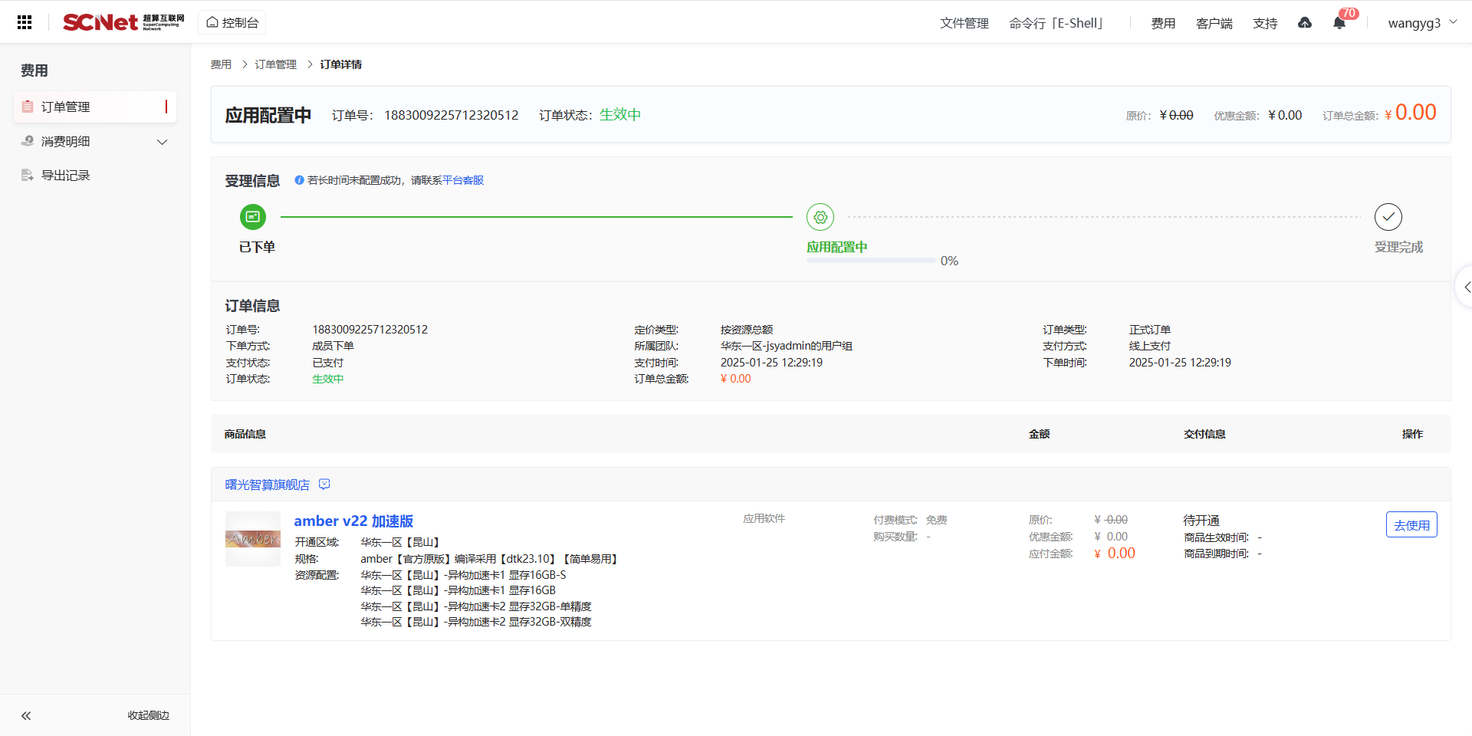
Task: Click order number 1883009225712320512 in header
Action: (x=452, y=115)
